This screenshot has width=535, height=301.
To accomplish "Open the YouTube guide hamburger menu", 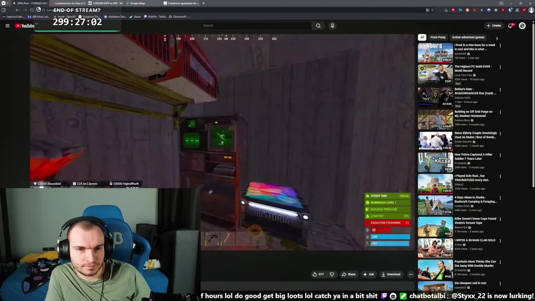I will pyautogui.click(x=7, y=26).
